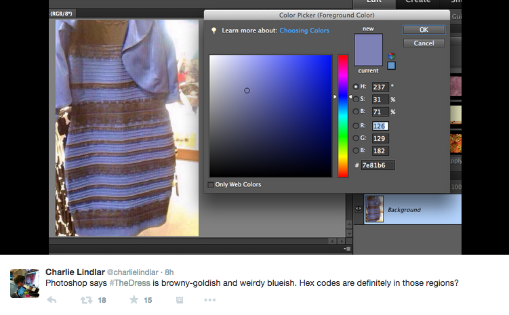Click the layers panel scroll down arrow

tap(349, 232)
